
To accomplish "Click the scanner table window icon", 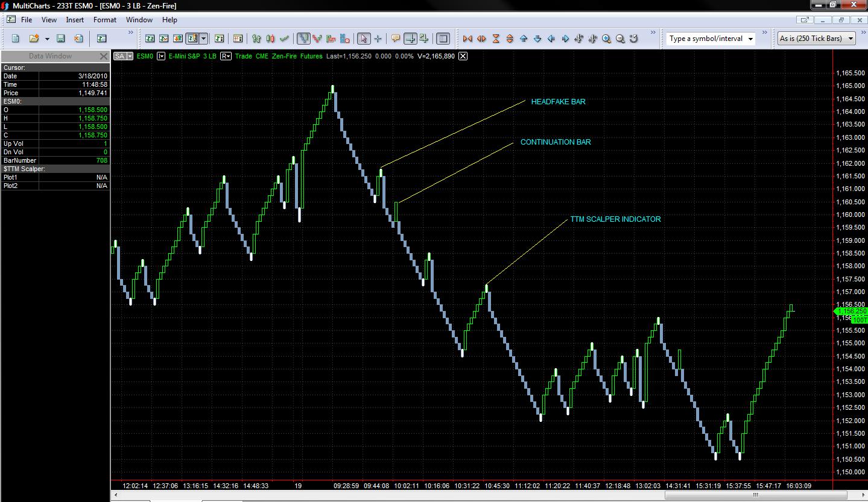I will 238,39.
